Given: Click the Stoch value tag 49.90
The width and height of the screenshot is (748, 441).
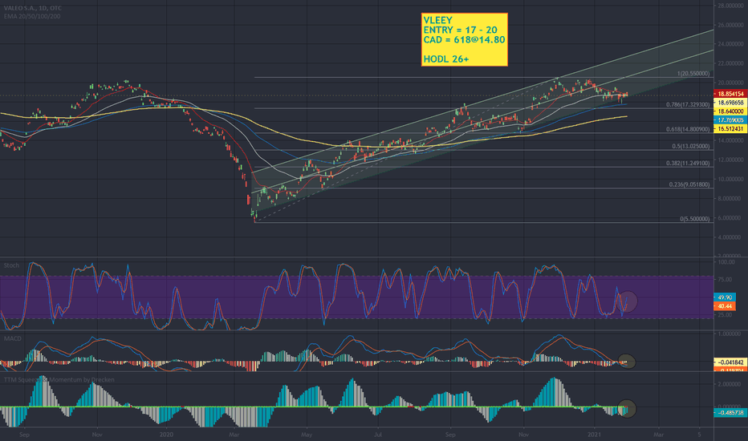Looking at the screenshot, I should (x=725, y=297).
